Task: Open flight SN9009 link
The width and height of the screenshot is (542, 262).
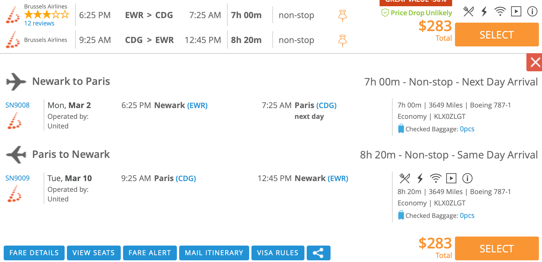Action: [x=18, y=178]
